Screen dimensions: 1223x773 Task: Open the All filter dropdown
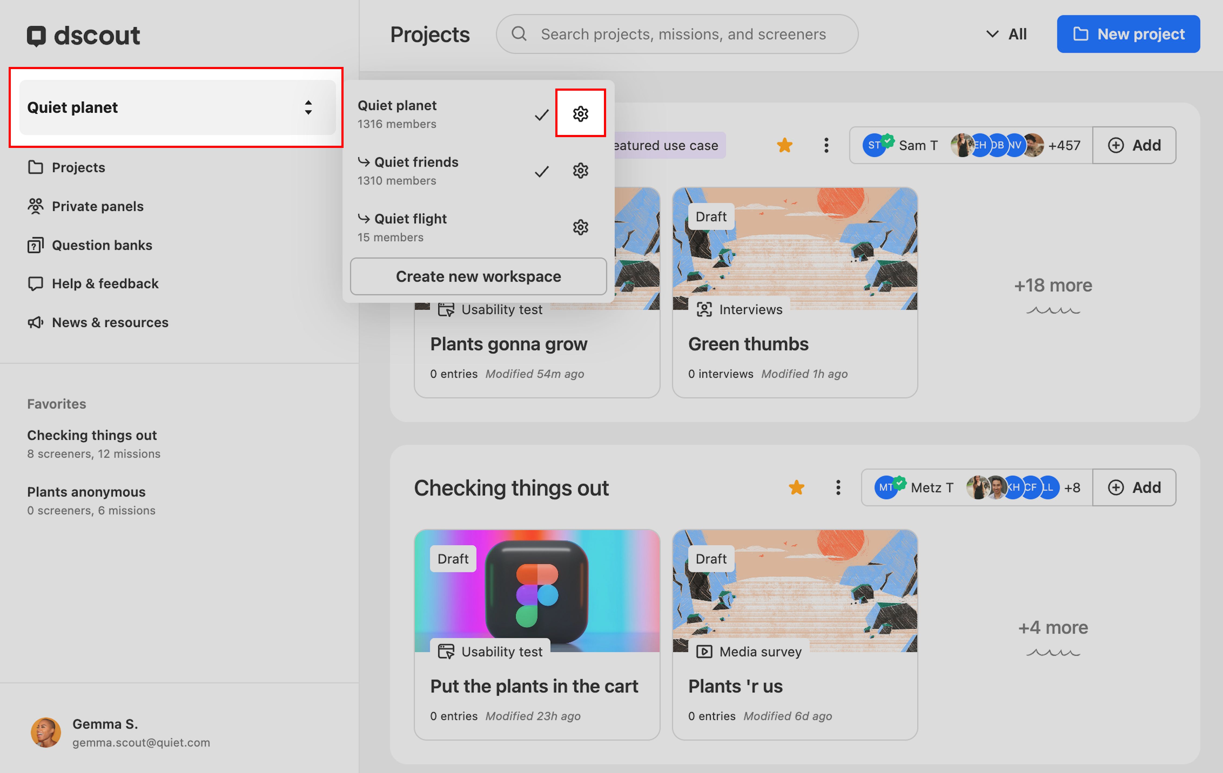pyautogui.click(x=1006, y=34)
